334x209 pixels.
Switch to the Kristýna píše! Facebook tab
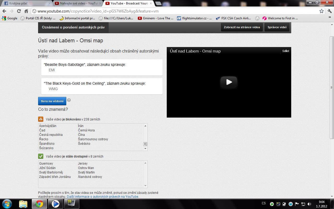click(26, 3)
